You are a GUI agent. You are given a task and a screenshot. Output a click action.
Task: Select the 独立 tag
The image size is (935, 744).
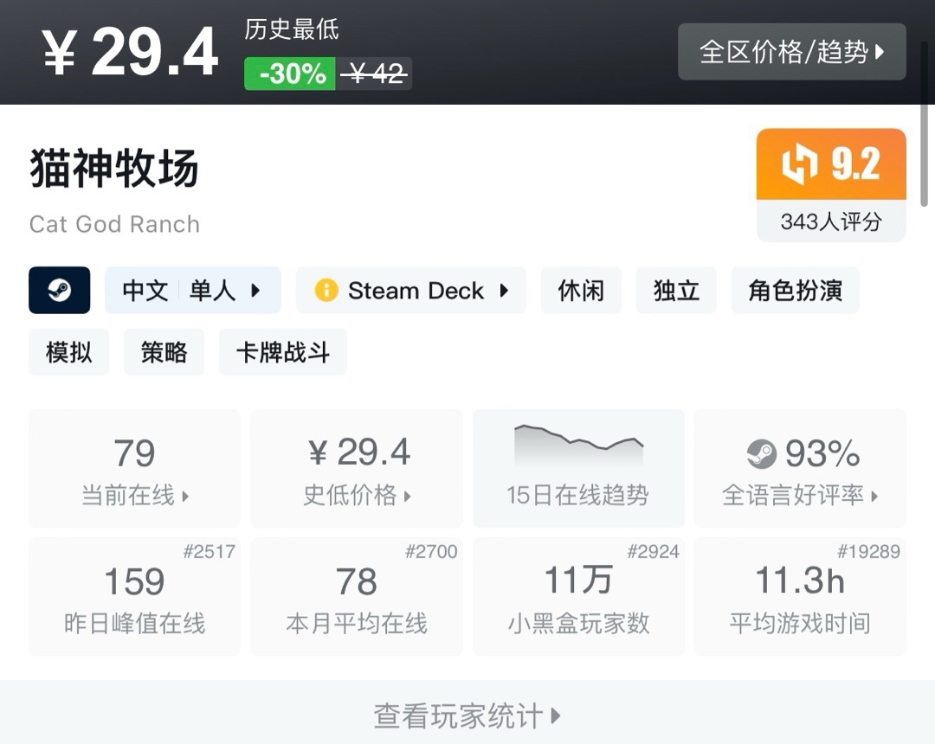(676, 290)
